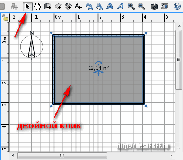Viewport: 183px width, 160px height.
Task: Decrease text size icon
Action: (100, 7)
